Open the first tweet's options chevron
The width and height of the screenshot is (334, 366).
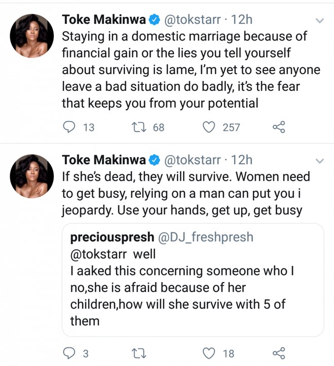click(320, 21)
